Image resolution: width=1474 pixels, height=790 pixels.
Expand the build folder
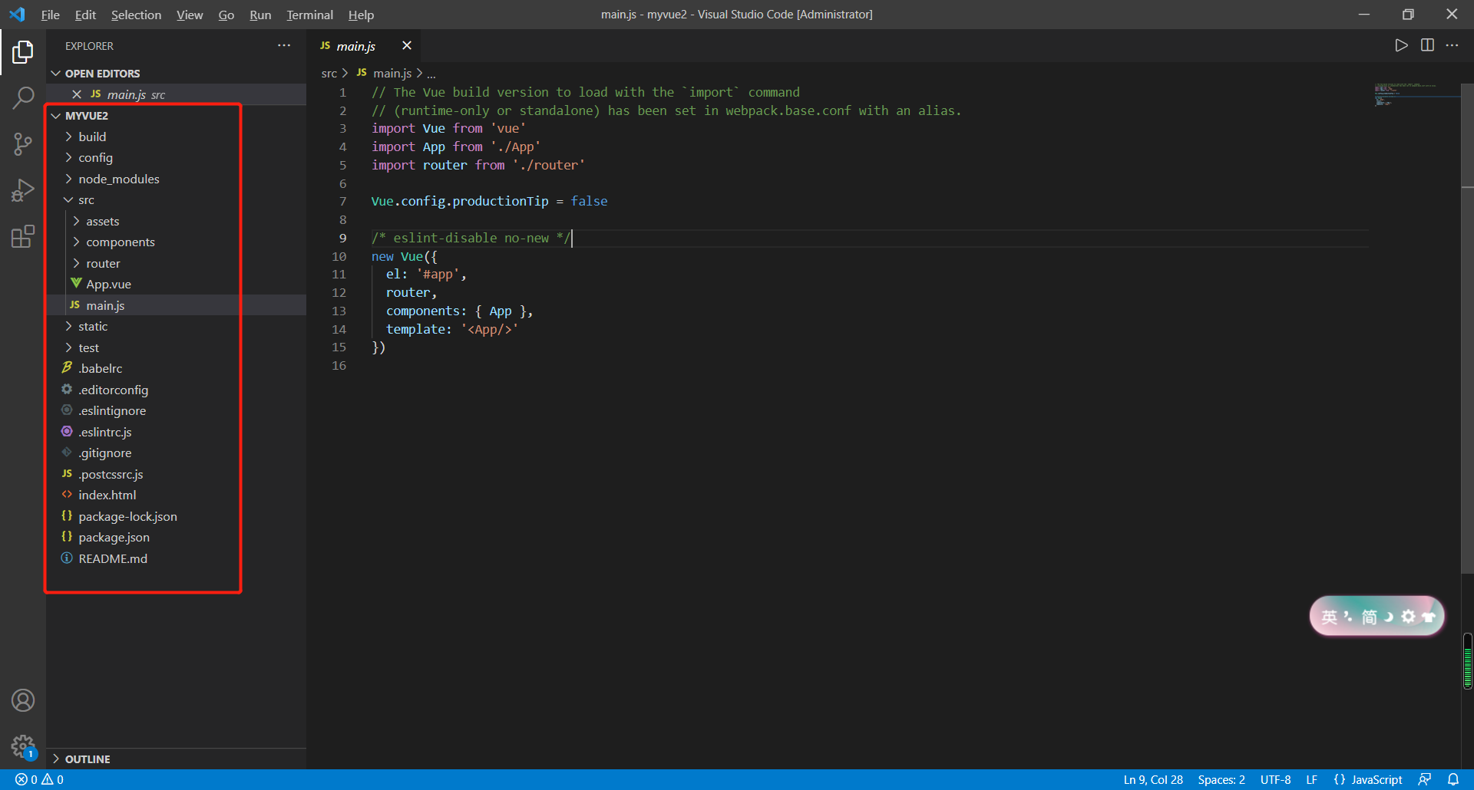point(93,136)
